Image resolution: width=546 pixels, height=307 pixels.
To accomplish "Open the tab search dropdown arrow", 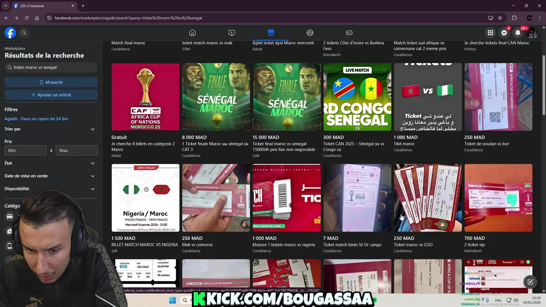I will point(6,6).
